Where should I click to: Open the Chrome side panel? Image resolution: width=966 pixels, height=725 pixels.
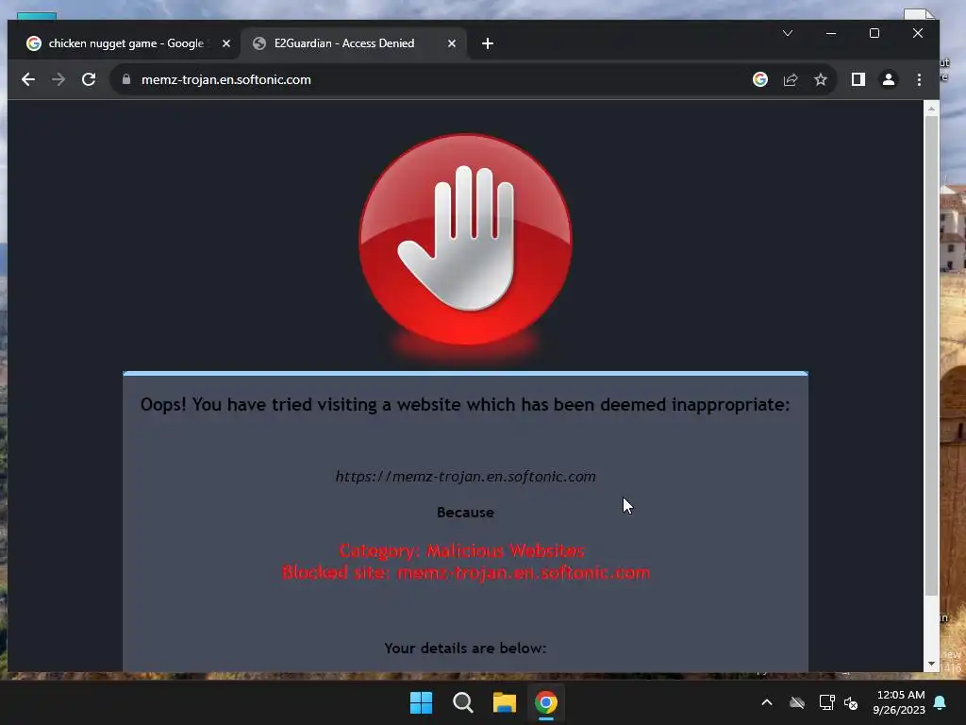tap(858, 79)
